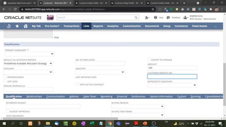This screenshot has height=127, width=226.
Task: Click the Customer Website URL field
Action: pos(172,77)
